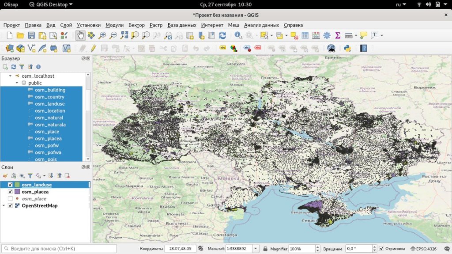
Task: Open the Statistical Summary sigma icon
Action: 338,35
